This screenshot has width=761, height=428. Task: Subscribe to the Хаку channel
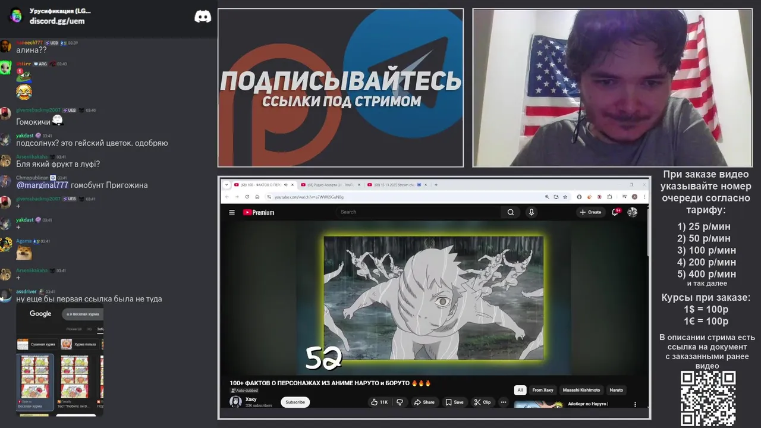coord(295,402)
